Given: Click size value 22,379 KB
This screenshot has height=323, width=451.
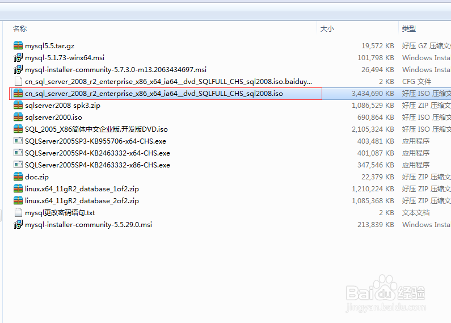Looking at the screenshot, I should 378,177.
